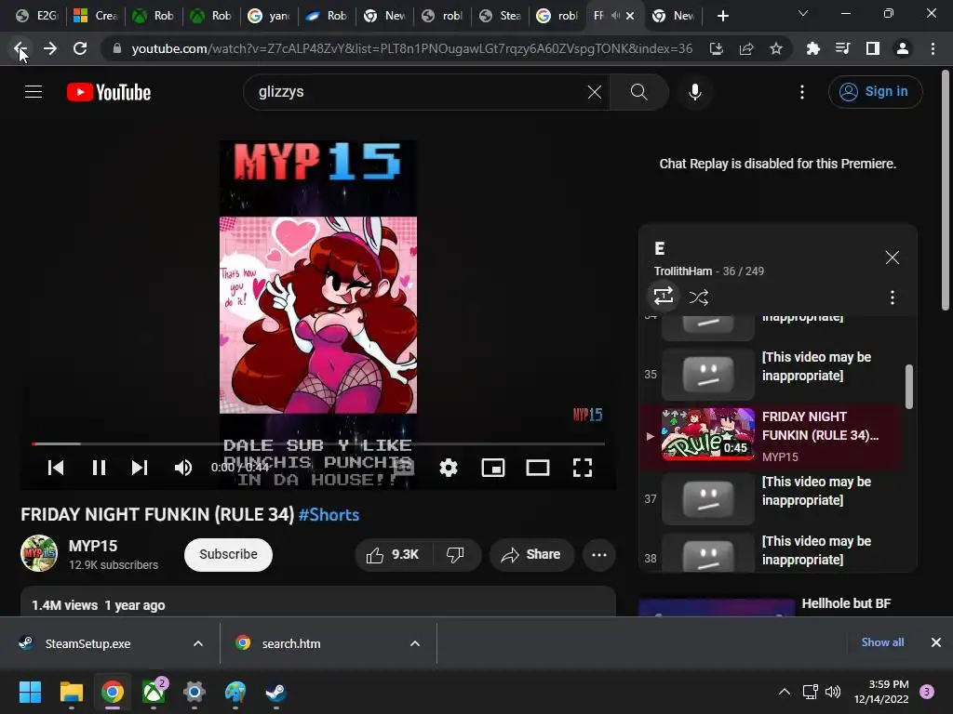
Task: Go back with the browser back arrow
Action: [20, 48]
